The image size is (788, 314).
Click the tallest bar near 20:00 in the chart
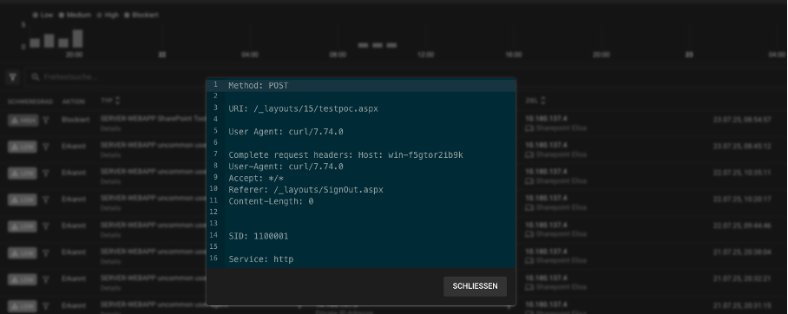click(77, 38)
